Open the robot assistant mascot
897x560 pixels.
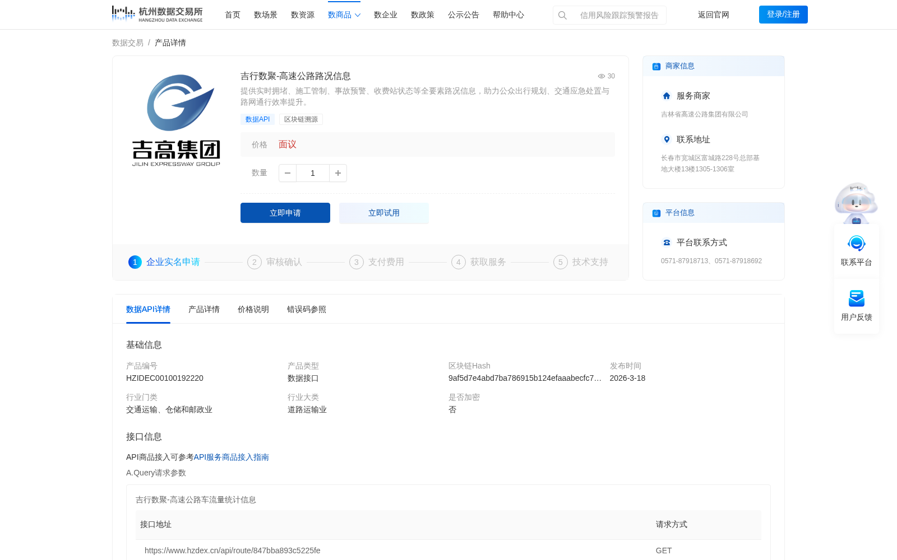click(856, 203)
